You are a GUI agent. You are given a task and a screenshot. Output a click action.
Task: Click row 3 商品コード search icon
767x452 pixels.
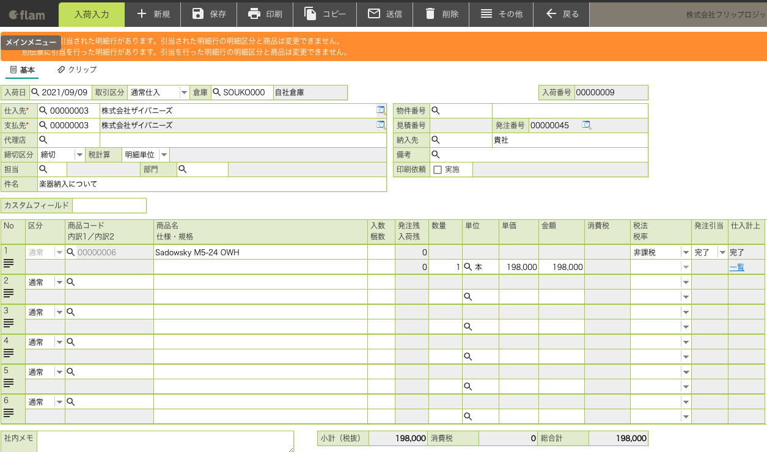(71, 312)
